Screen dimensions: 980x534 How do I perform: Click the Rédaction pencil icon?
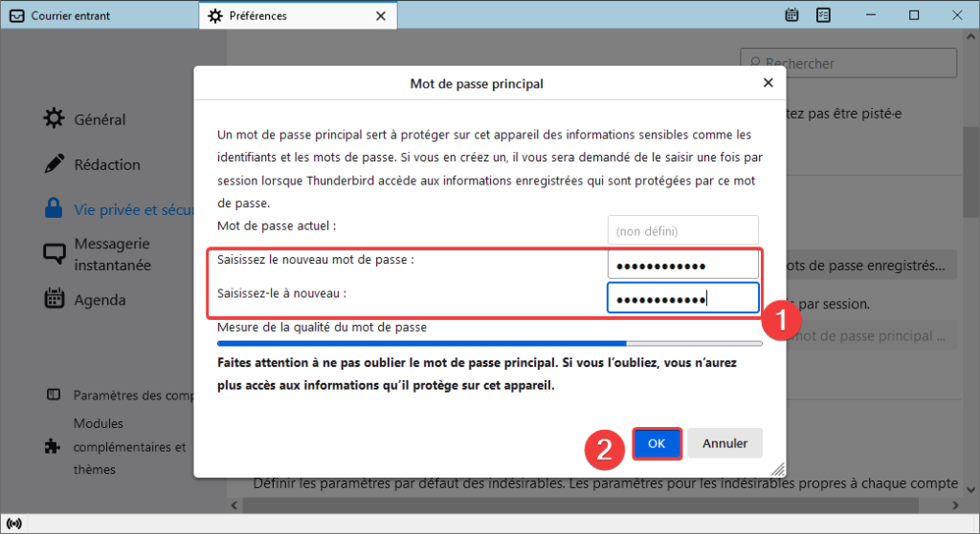point(54,163)
